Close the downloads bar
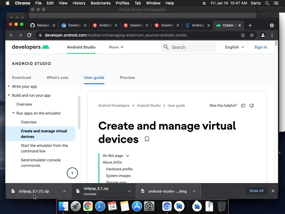285x214 pixels. point(273,191)
